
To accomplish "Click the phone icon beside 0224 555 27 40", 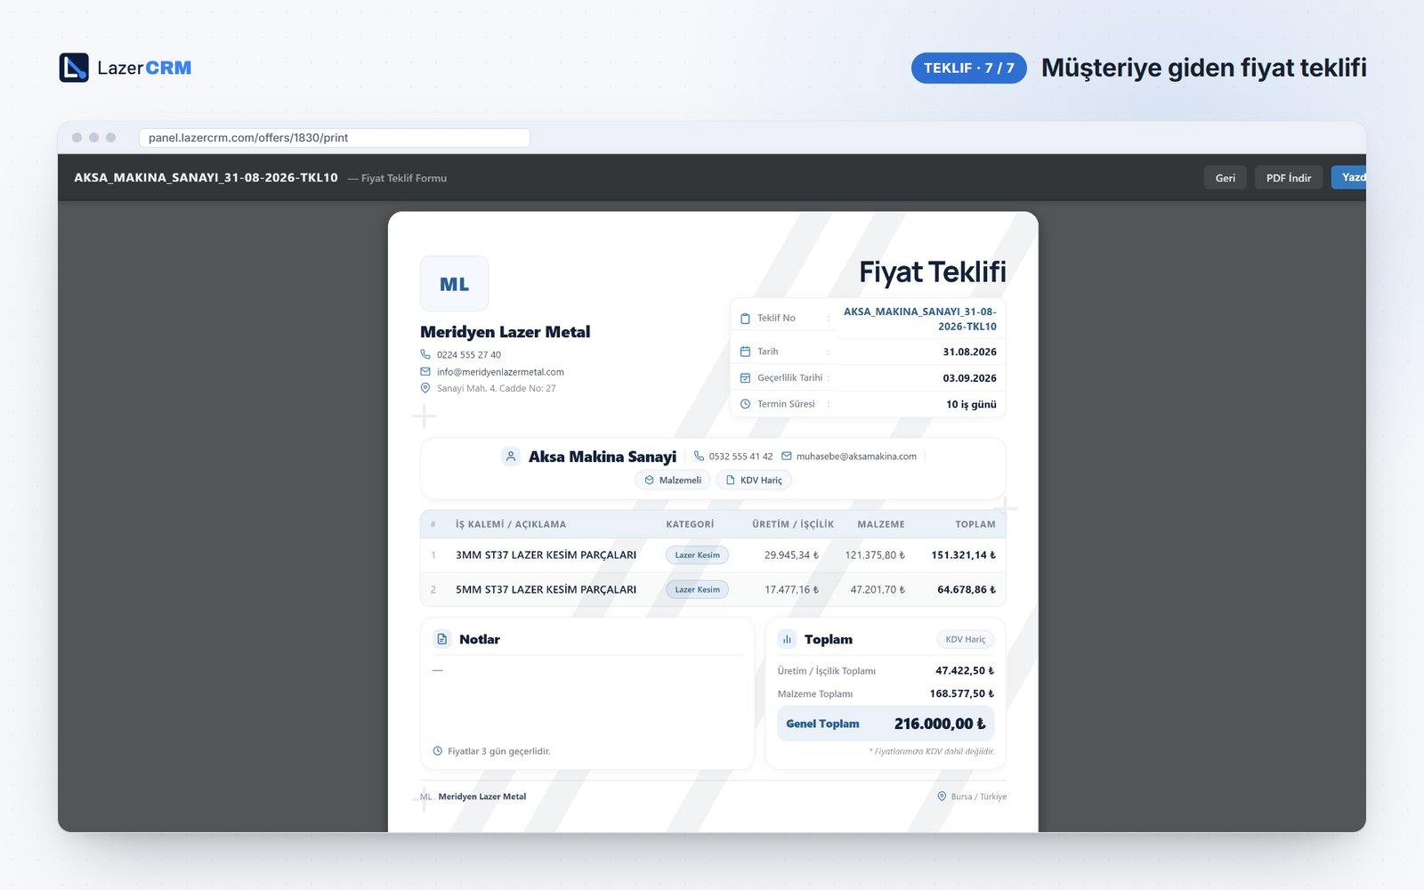I will 425,354.
